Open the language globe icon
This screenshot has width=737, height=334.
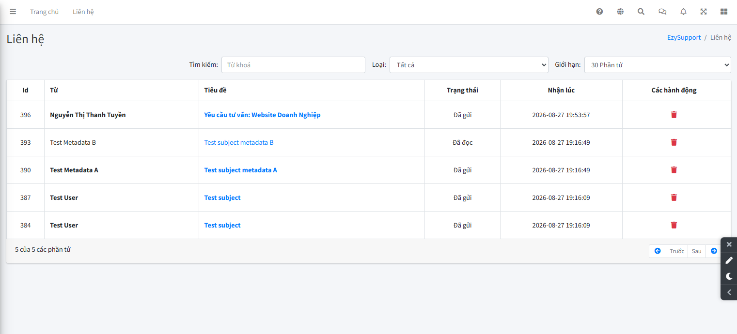click(620, 12)
